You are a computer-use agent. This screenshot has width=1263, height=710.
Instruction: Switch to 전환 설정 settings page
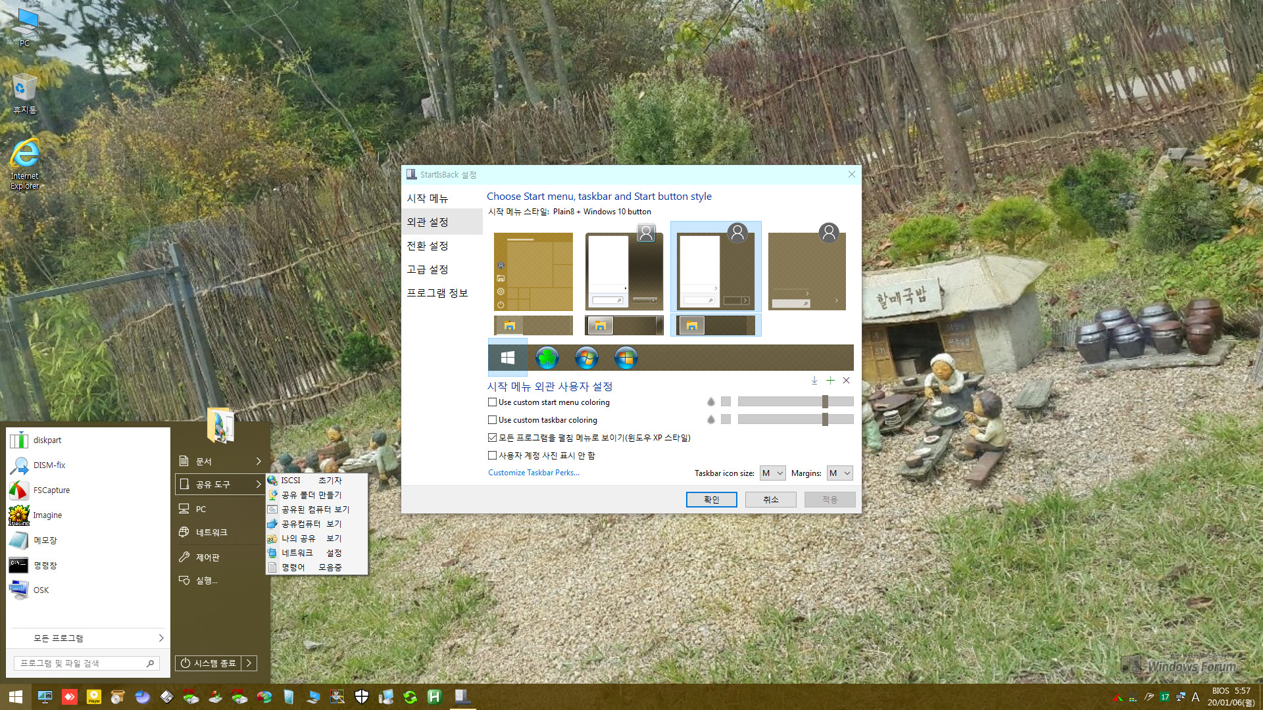tap(442, 245)
